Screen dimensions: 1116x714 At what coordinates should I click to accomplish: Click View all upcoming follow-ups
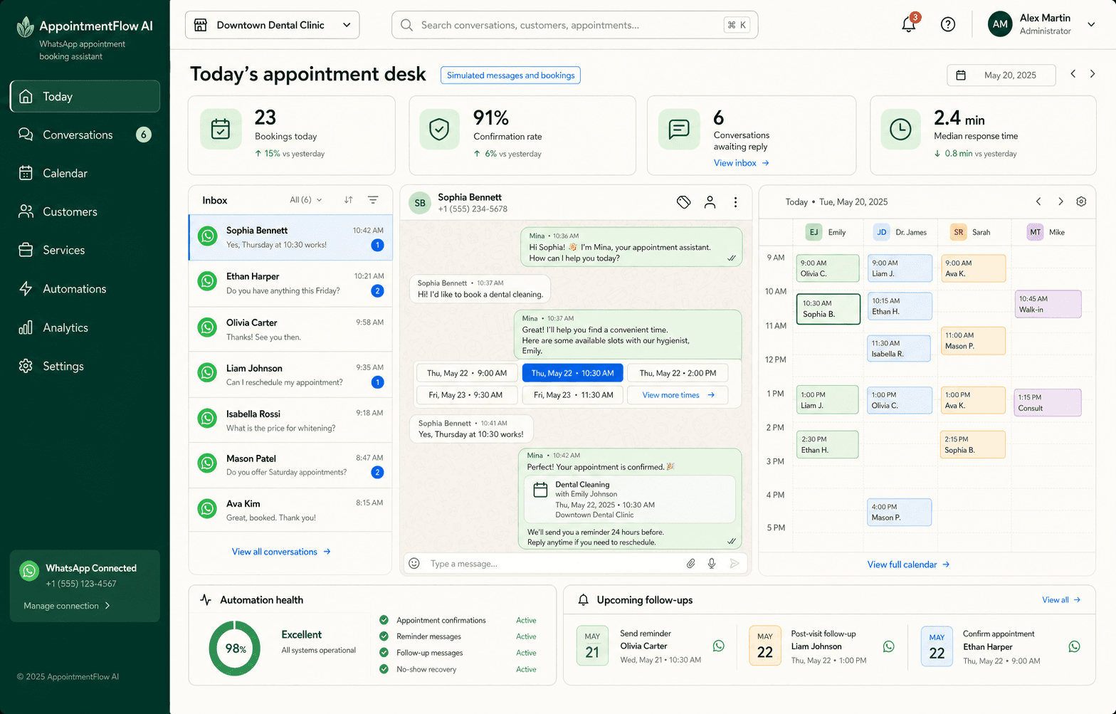click(x=1061, y=600)
